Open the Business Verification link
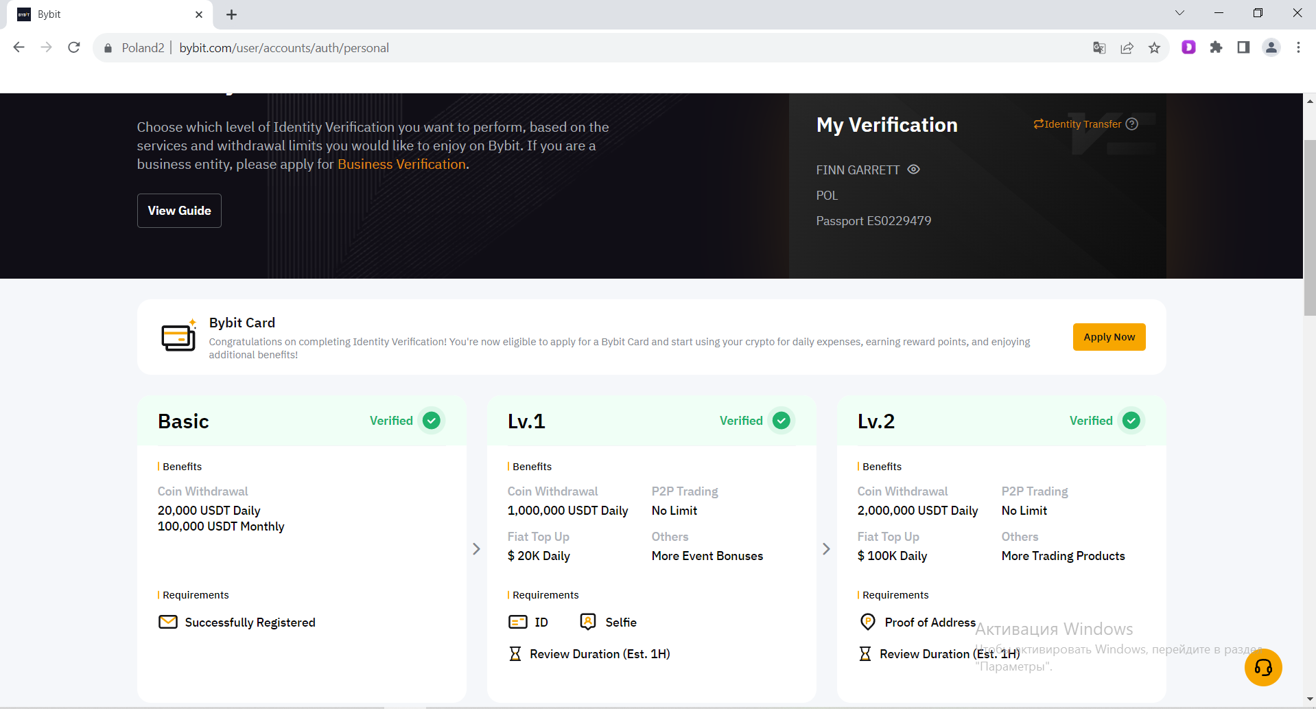1316x709 pixels. click(401, 164)
